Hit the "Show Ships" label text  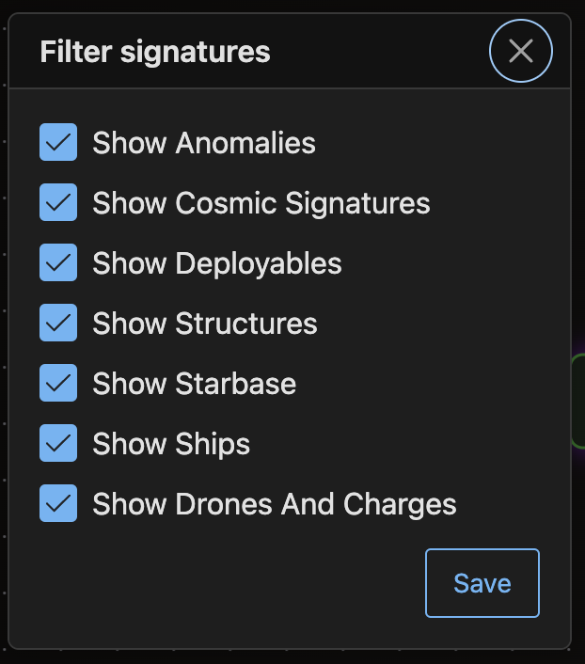click(x=171, y=444)
